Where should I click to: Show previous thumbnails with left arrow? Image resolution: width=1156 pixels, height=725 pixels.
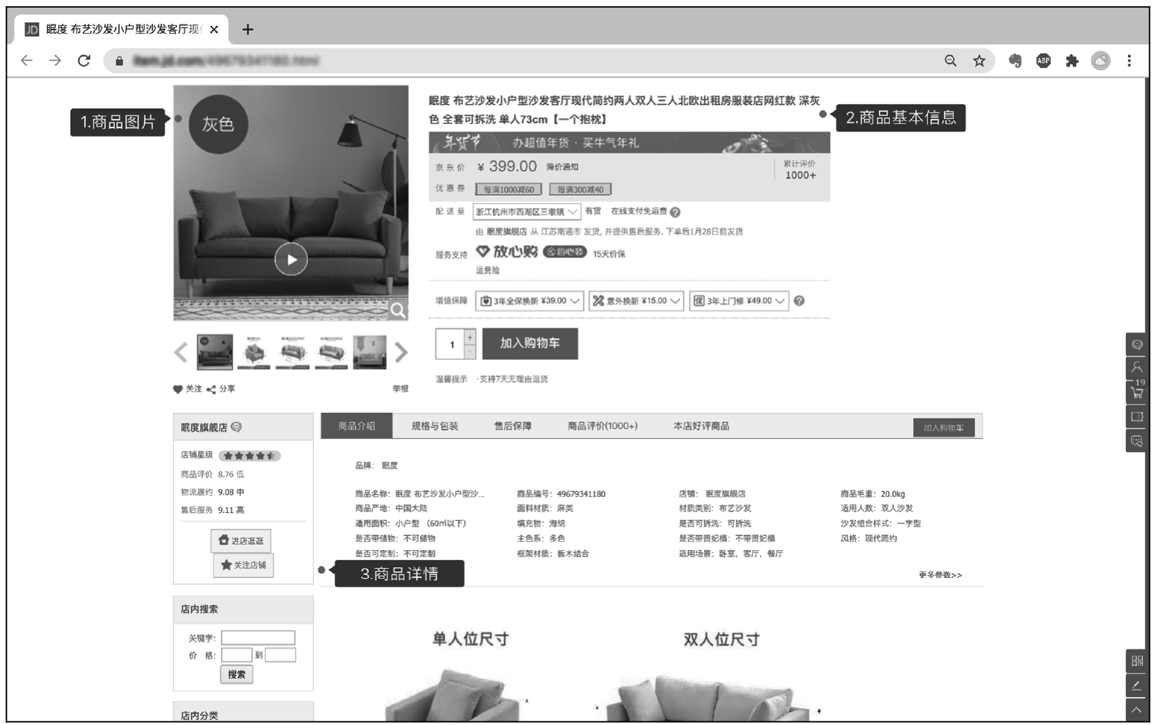(x=181, y=352)
